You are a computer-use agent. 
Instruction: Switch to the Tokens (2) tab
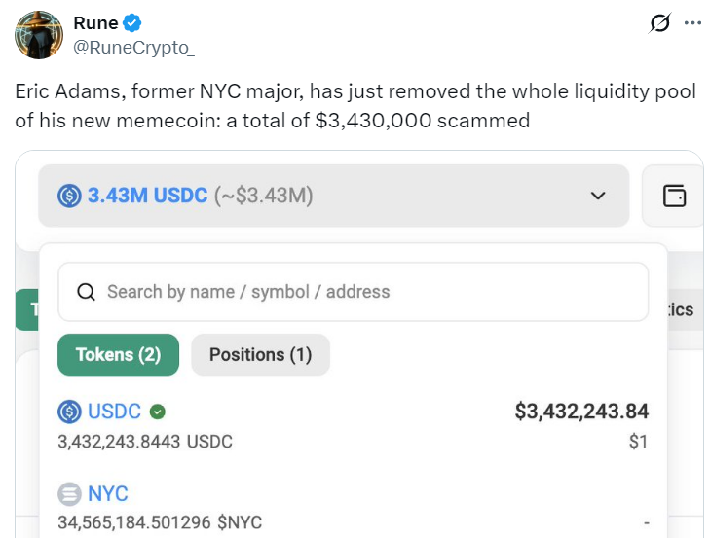tap(118, 355)
